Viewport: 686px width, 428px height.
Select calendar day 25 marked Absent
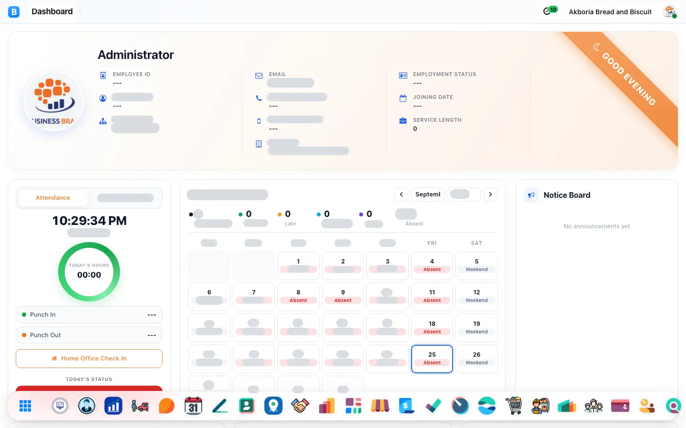[432, 359]
